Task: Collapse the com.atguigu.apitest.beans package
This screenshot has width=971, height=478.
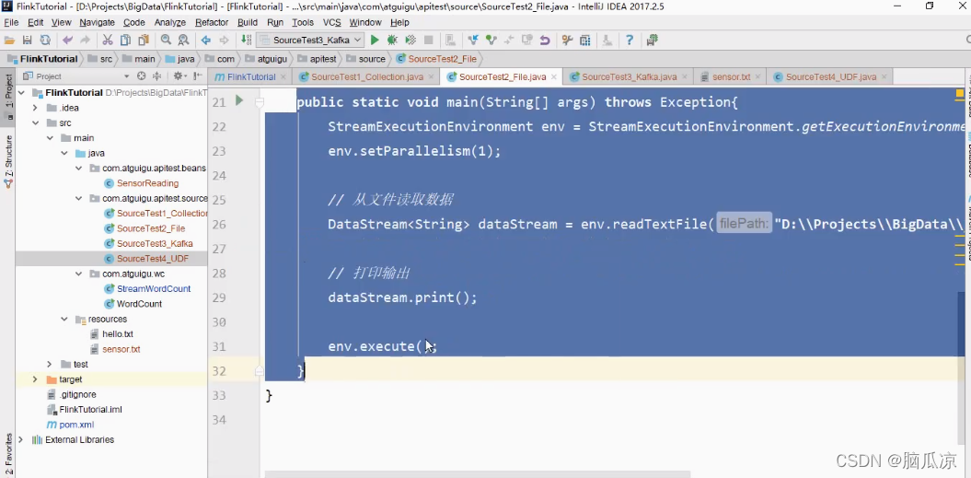Action: 78,168
